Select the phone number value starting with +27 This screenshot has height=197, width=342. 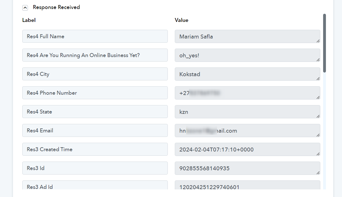(248, 93)
